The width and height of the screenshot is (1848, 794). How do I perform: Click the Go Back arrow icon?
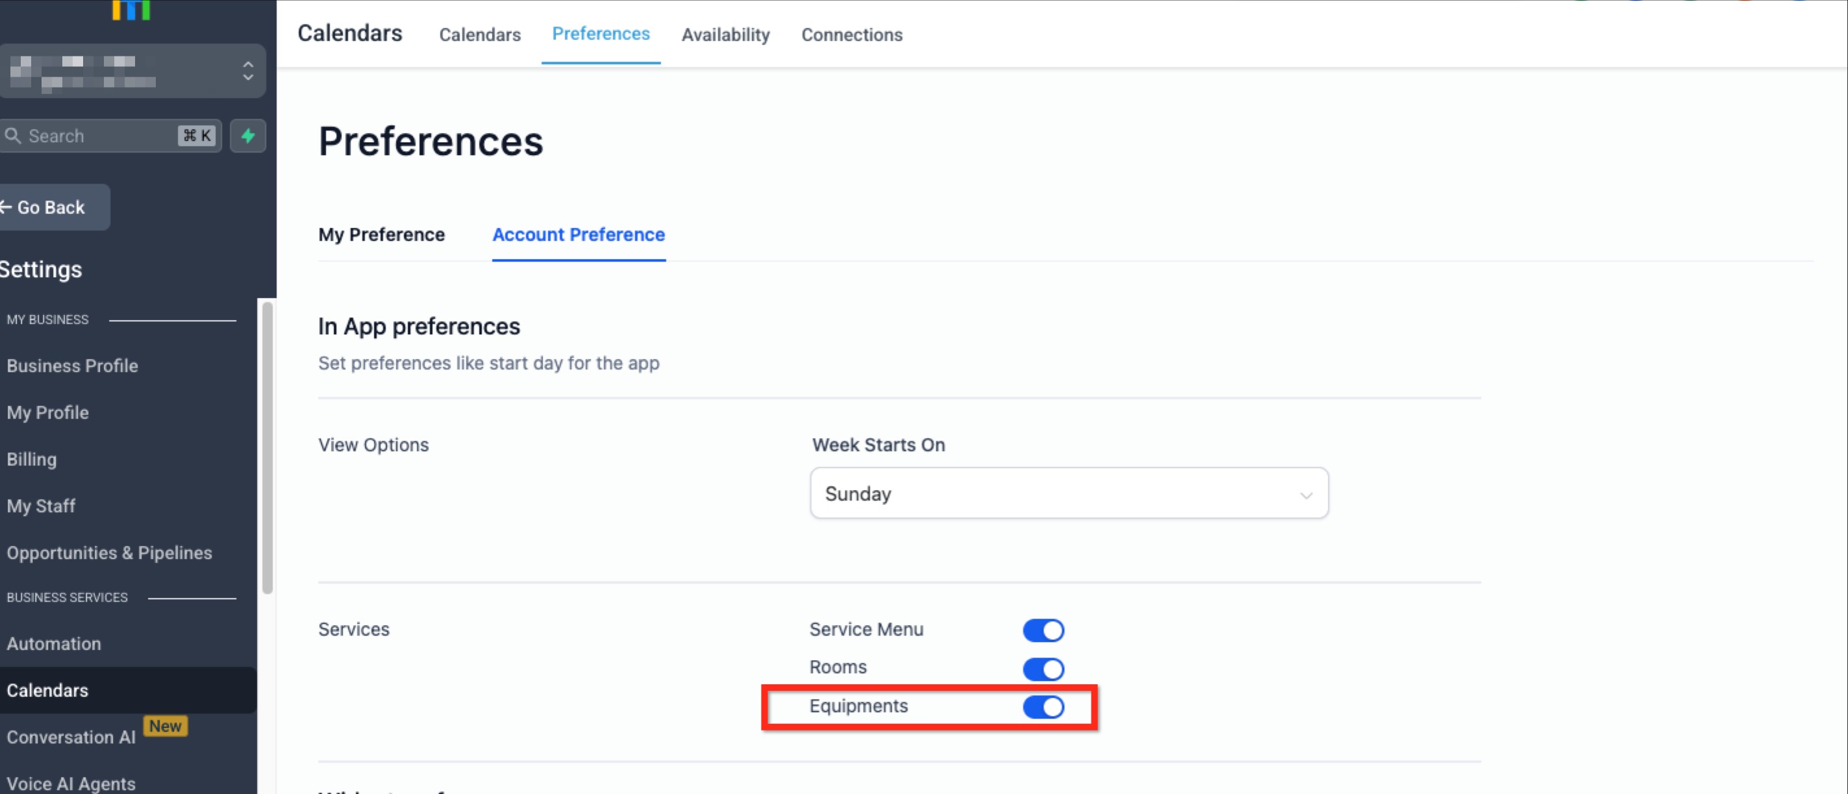click(6, 207)
